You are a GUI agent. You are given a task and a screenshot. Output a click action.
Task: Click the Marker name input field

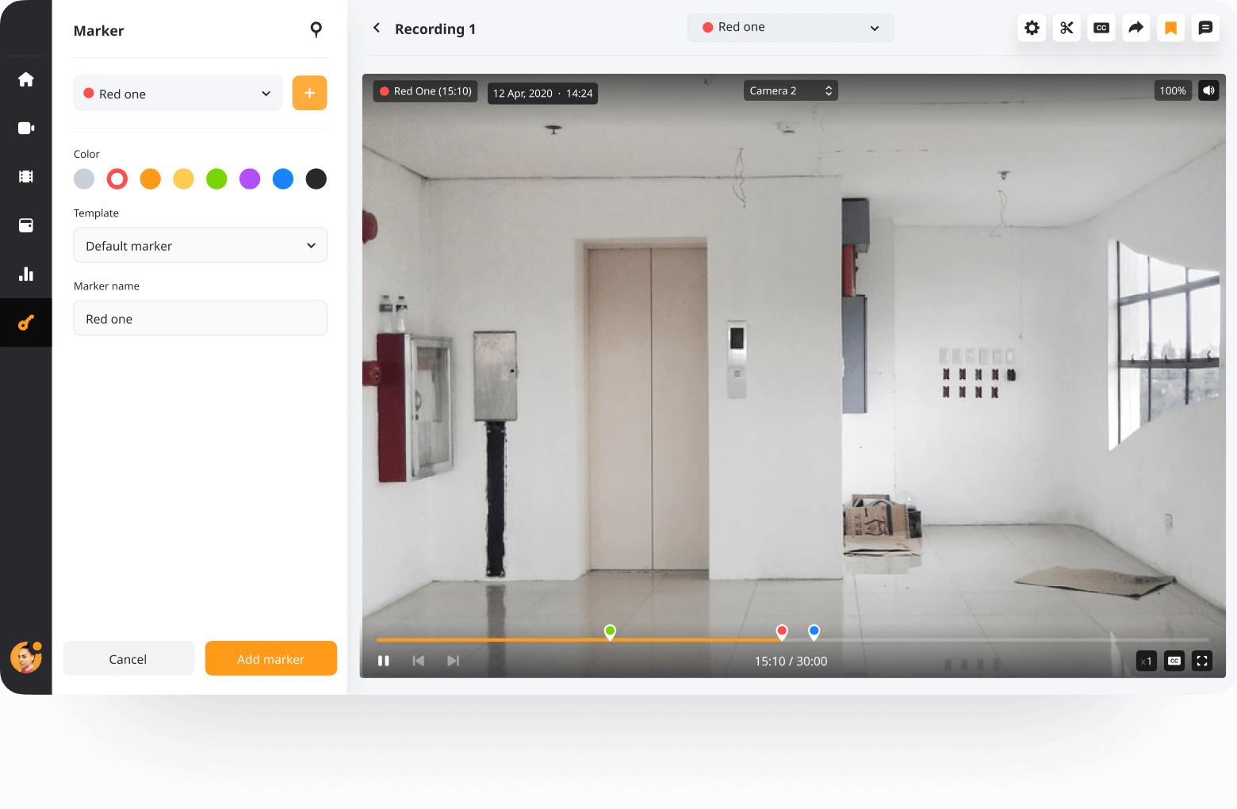point(201,318)
